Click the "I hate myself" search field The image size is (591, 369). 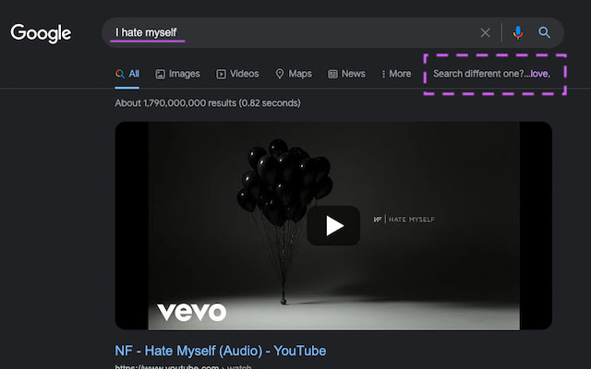(x=277, y=33)
